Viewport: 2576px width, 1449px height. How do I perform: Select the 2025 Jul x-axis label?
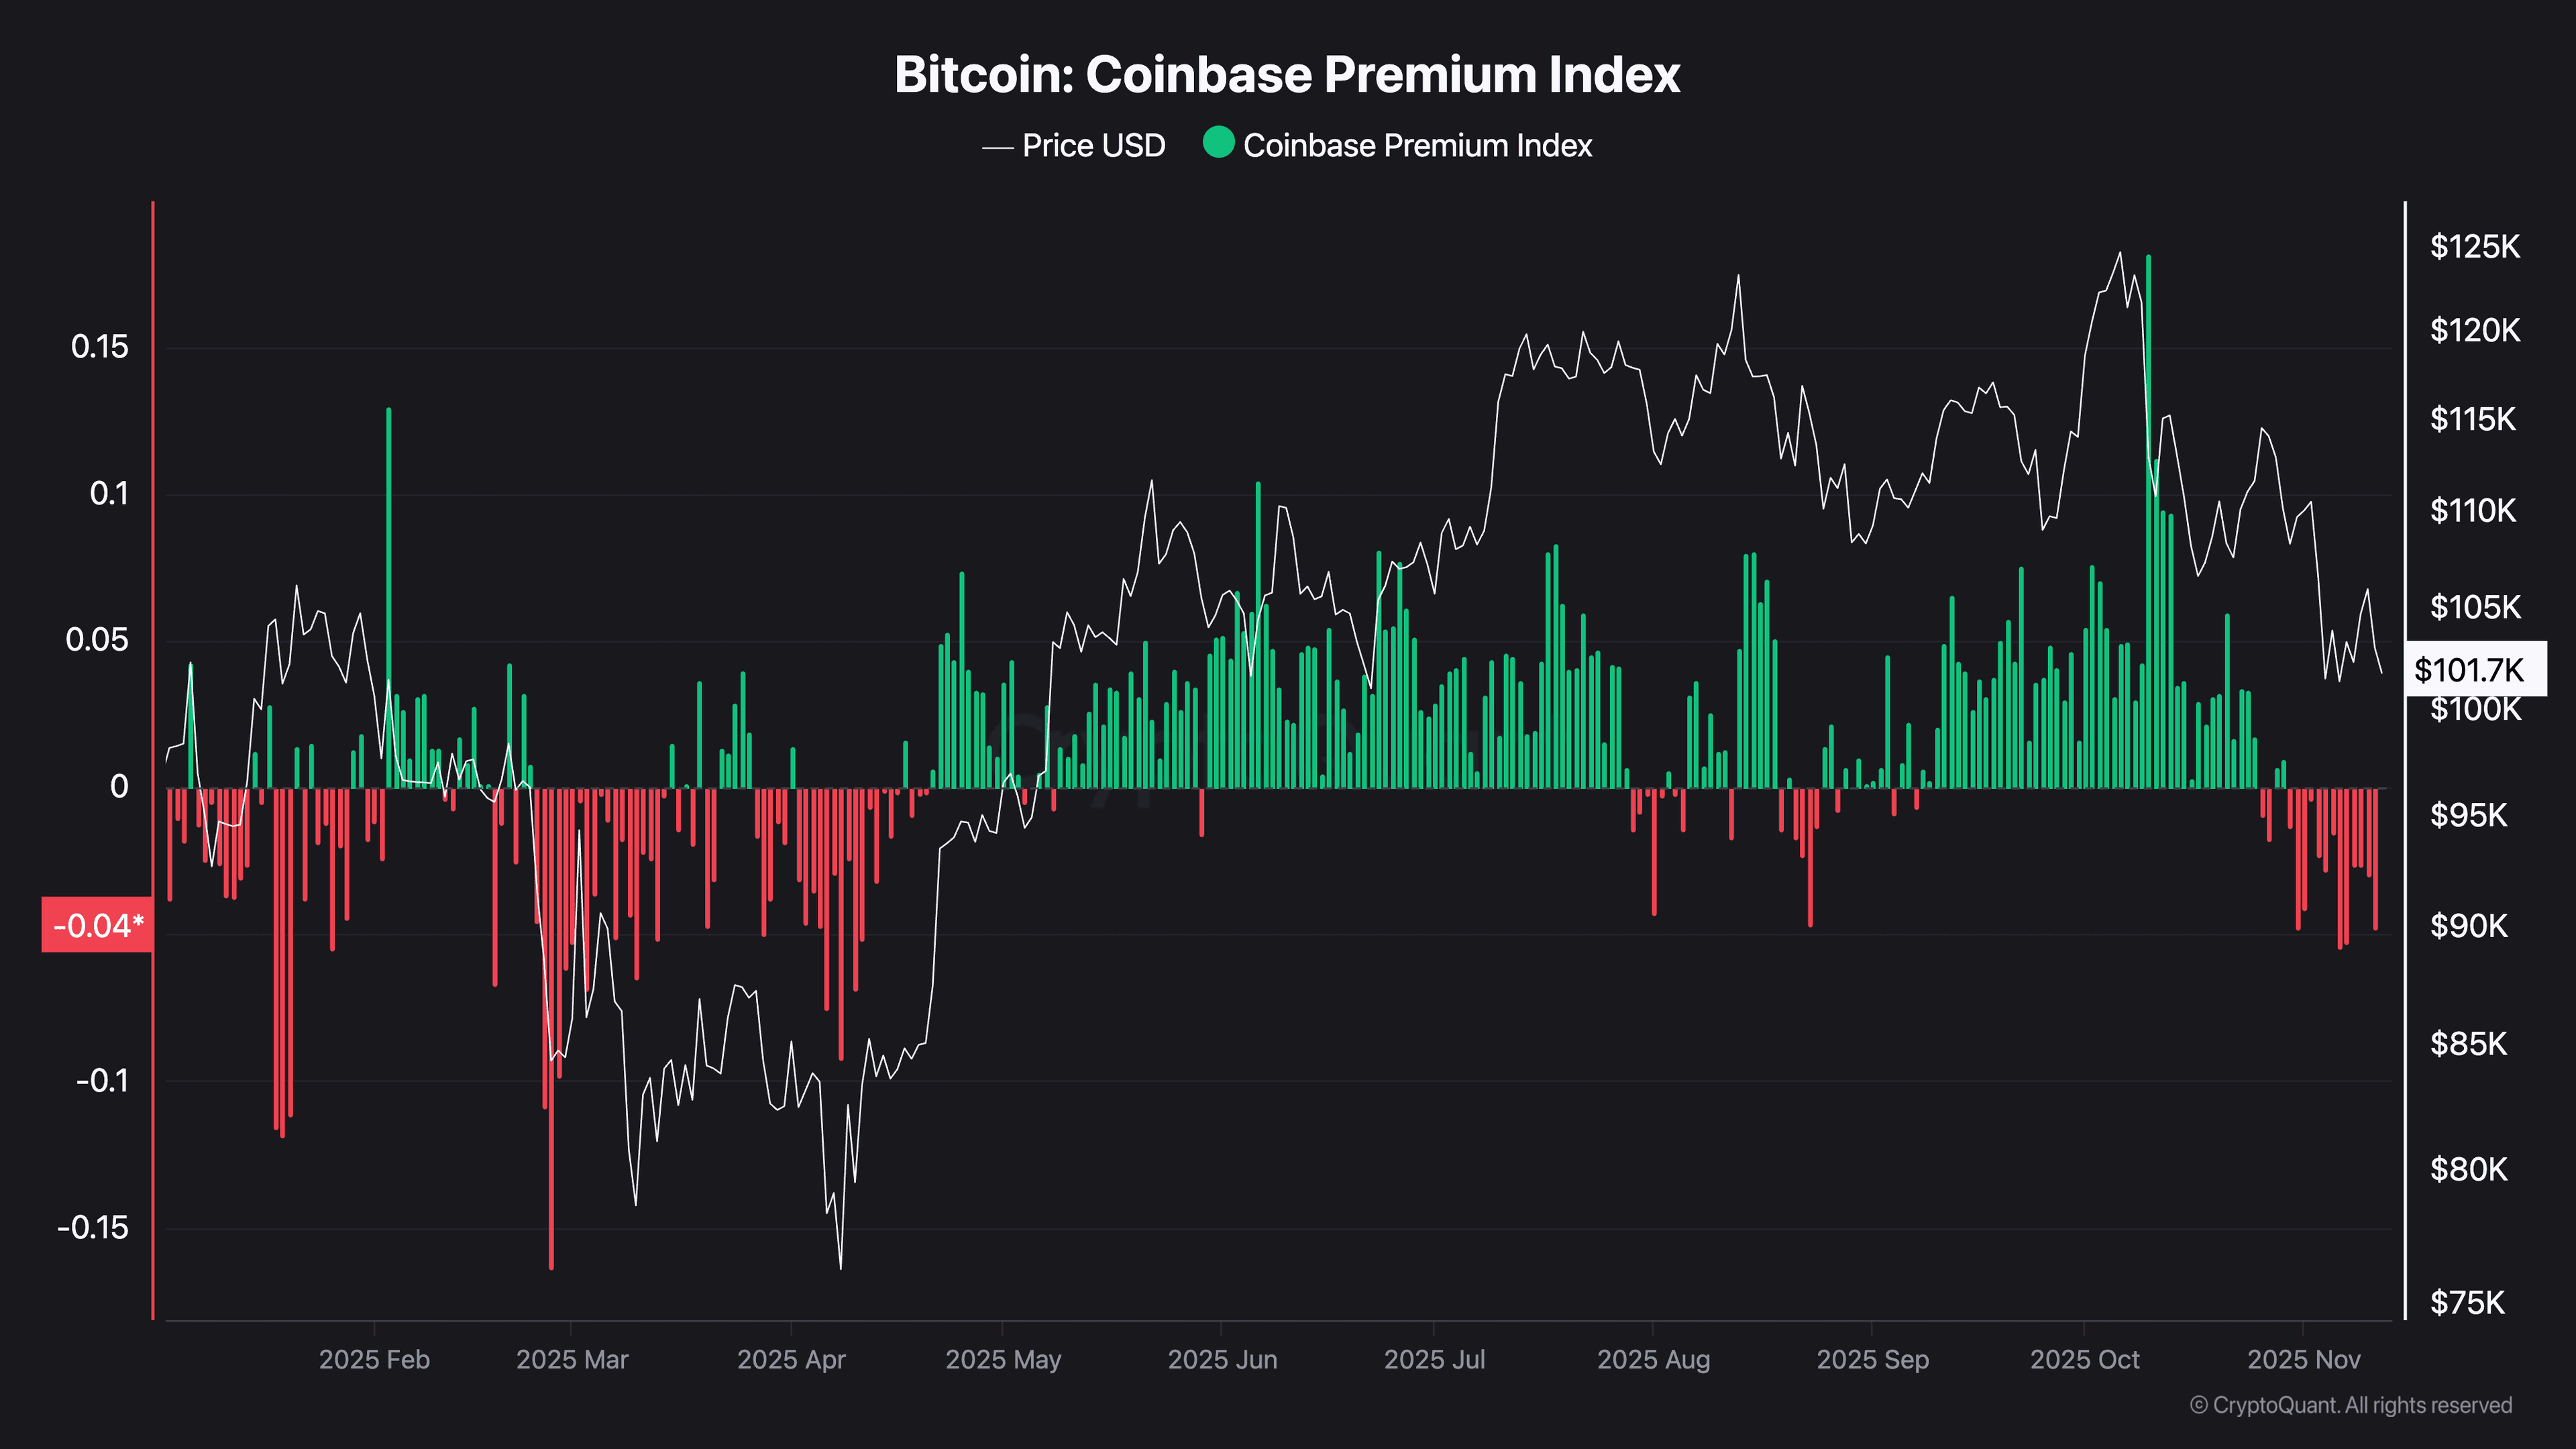pos(1434,1360)
